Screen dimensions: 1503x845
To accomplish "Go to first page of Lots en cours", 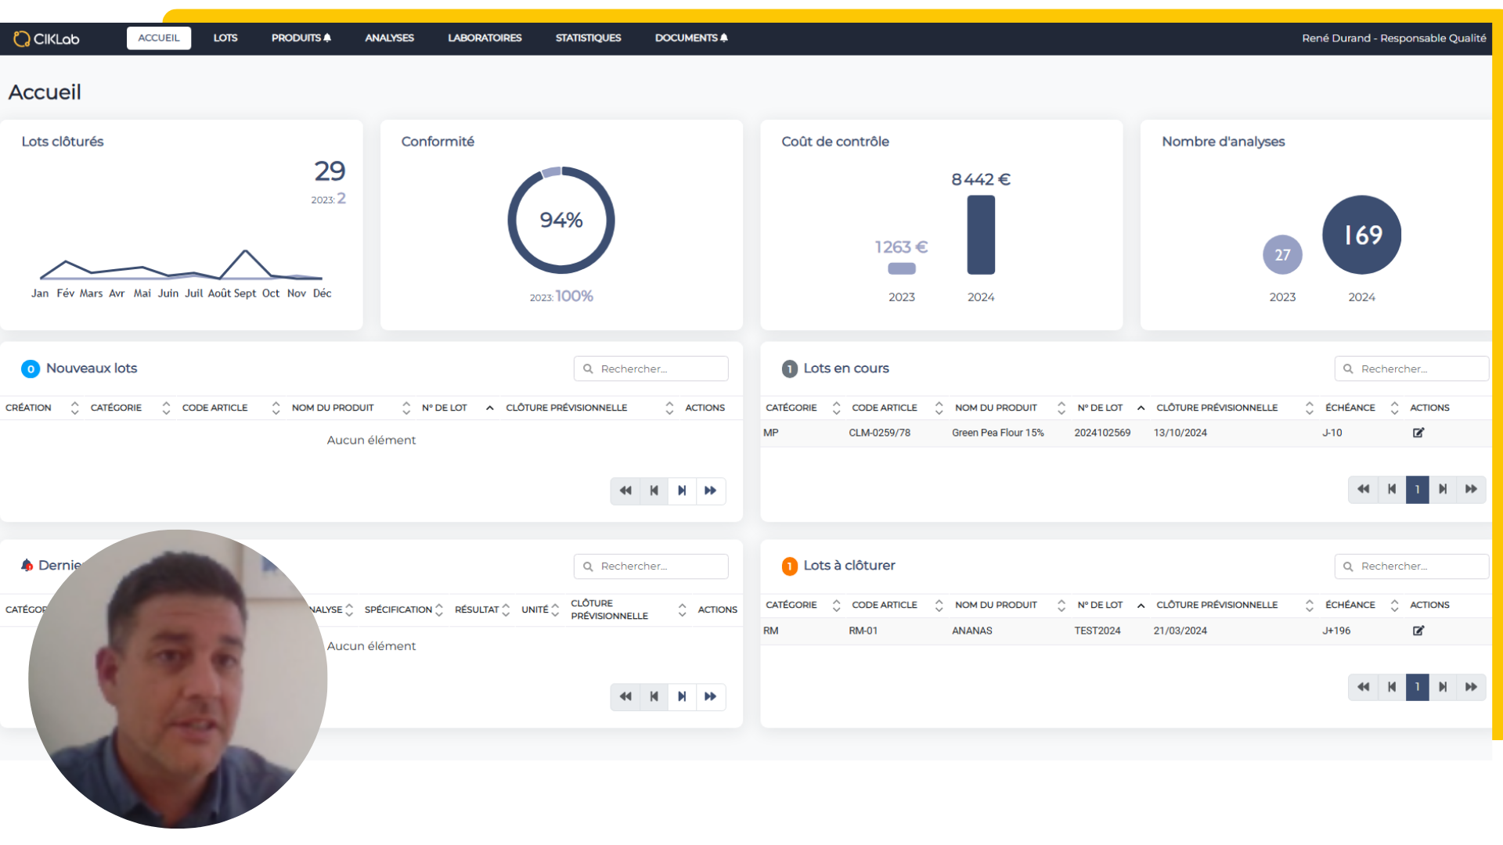I will coord(1363,489).
